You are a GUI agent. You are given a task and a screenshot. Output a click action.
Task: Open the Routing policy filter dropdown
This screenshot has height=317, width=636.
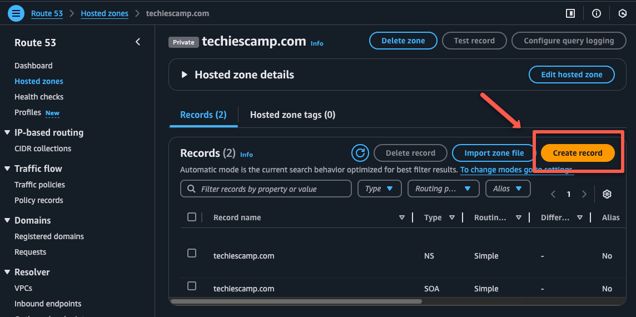pos(443,189)
